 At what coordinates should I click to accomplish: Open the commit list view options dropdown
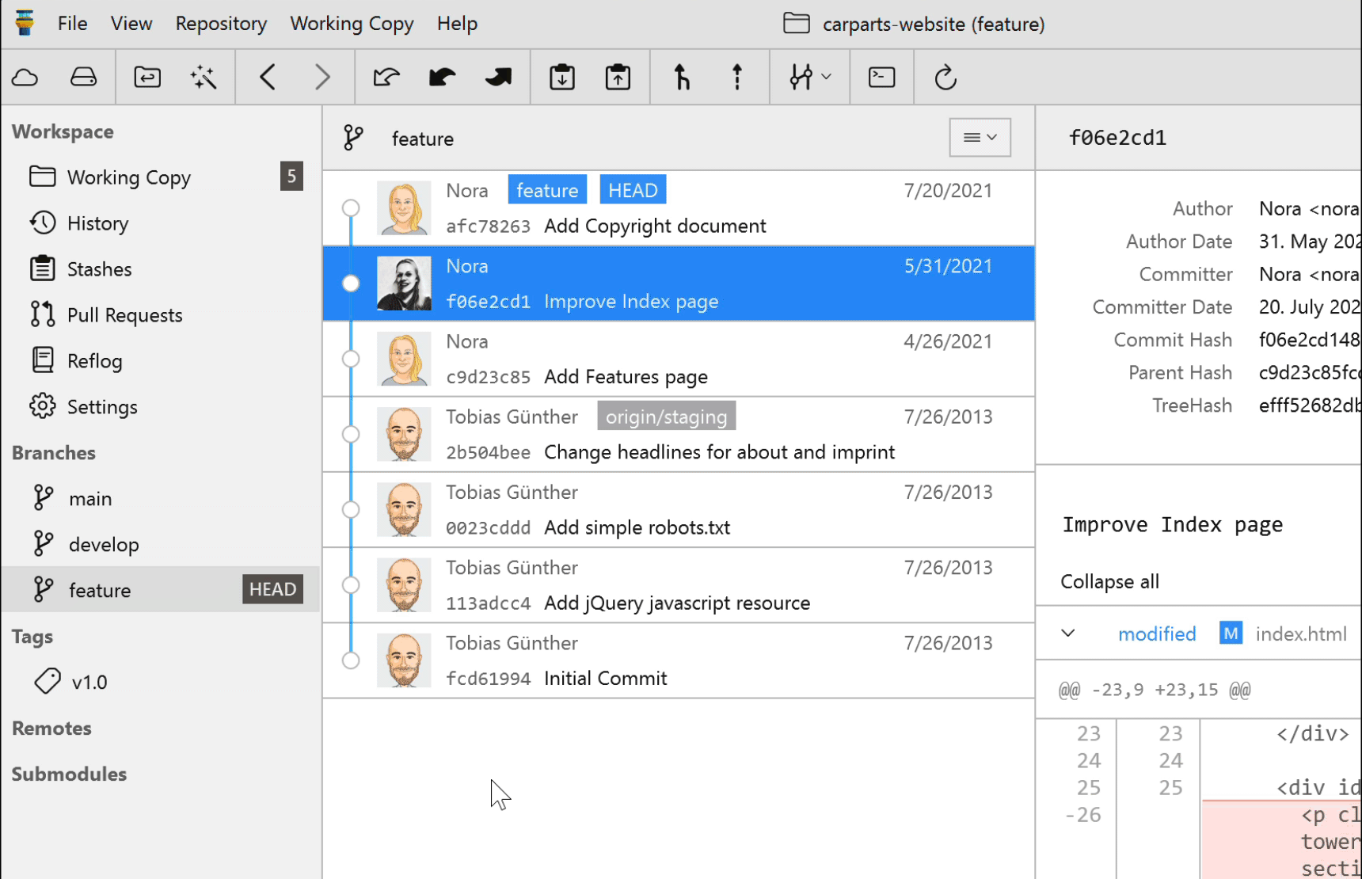click(980, 138)
